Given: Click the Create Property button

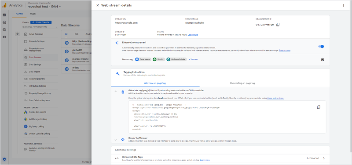Looking at the screenshot, I should [41, 22].
